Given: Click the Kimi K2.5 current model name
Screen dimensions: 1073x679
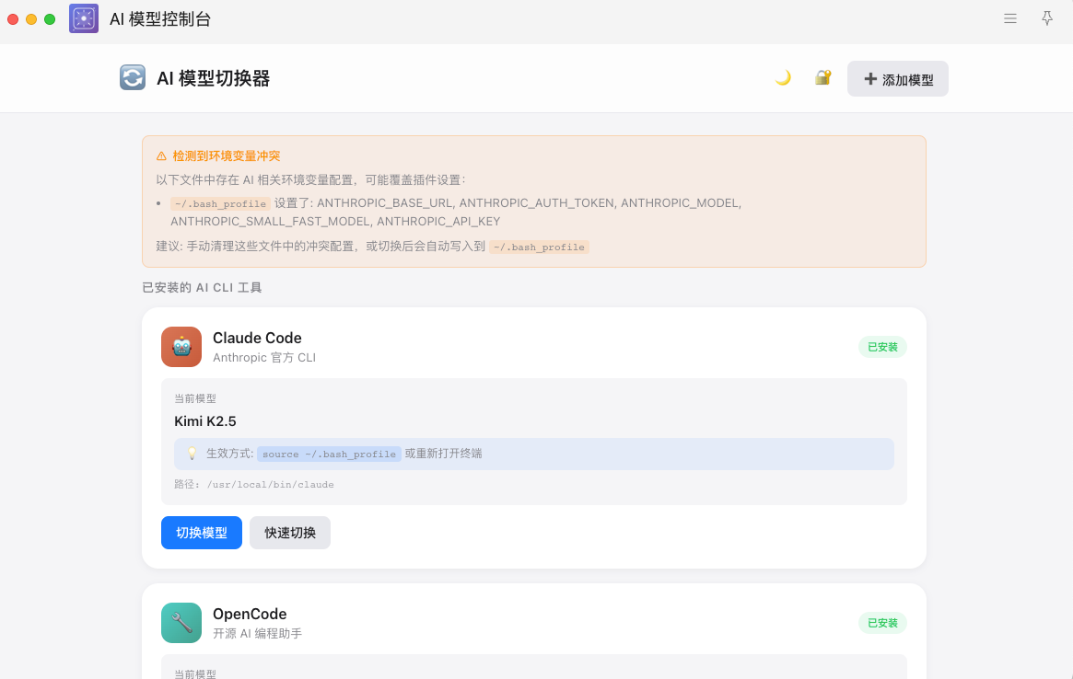Looking at the screenshot, I should point(205,421).
